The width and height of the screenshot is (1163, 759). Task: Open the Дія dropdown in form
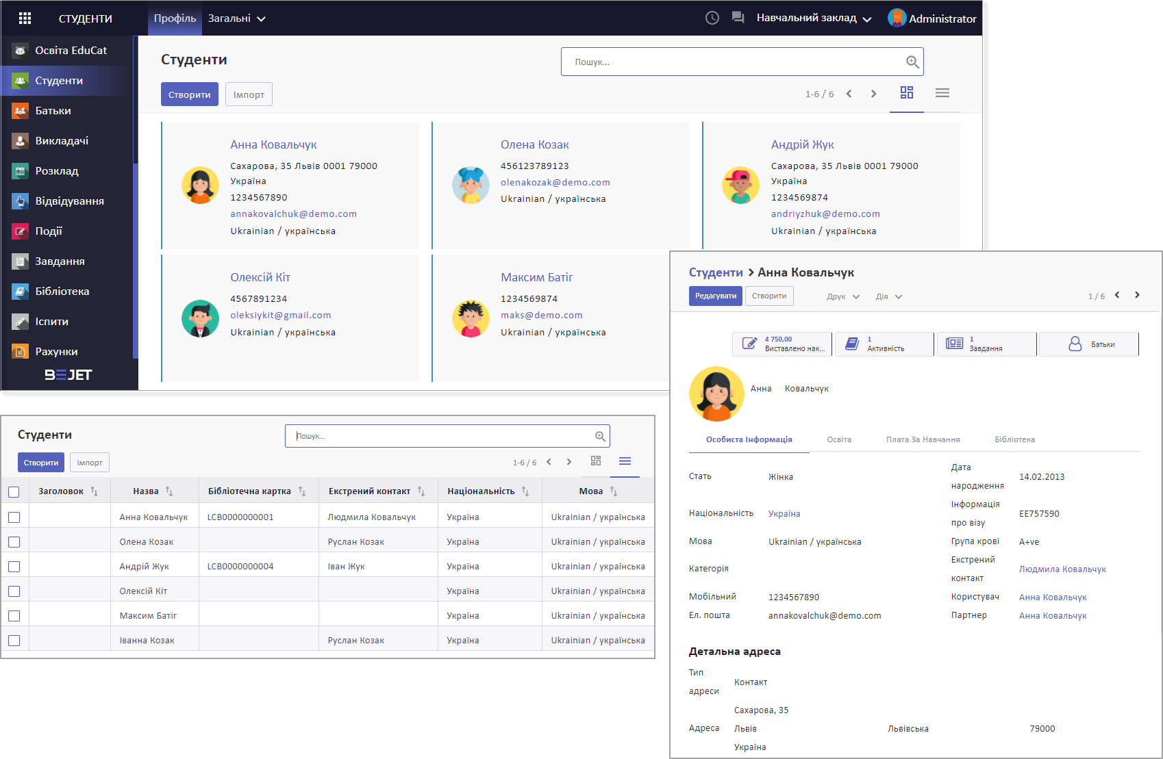click(889, 296)
